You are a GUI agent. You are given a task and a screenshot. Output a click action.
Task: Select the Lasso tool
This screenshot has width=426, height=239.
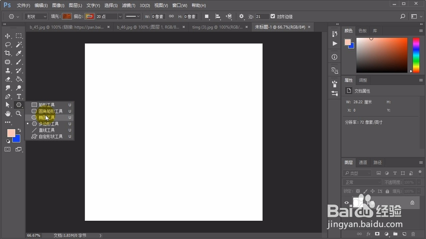click(x=8, y=45)
